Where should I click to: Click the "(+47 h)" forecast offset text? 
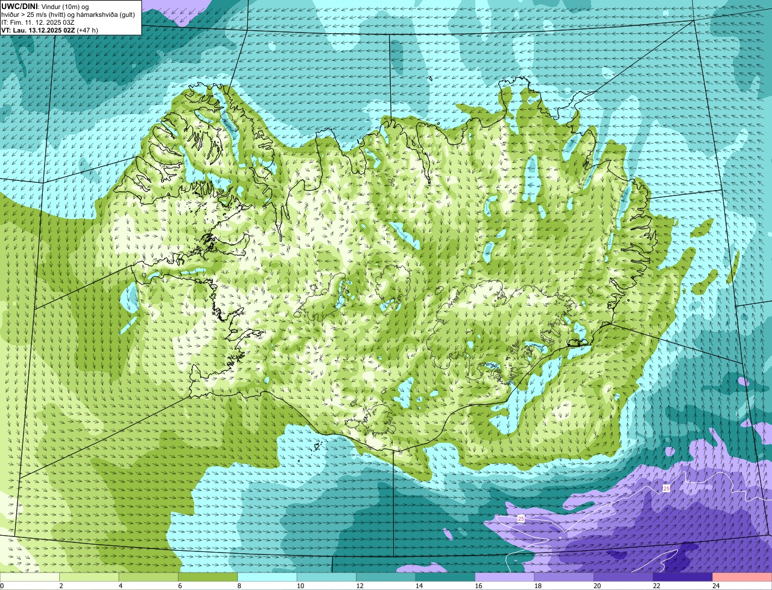click(87, 30)
